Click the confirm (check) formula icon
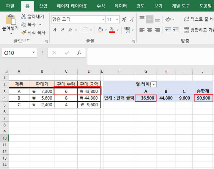This screenshot has height=169, width=214. point(67,52)
